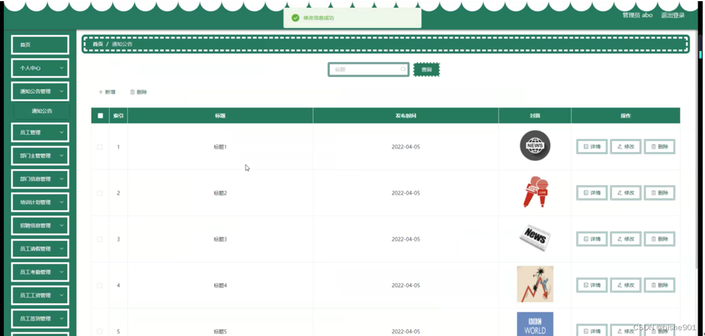Delete the 标题3 row (删除)
This screenshot has height=336, width=705.
pyautogui.click(x=659, y=239)
